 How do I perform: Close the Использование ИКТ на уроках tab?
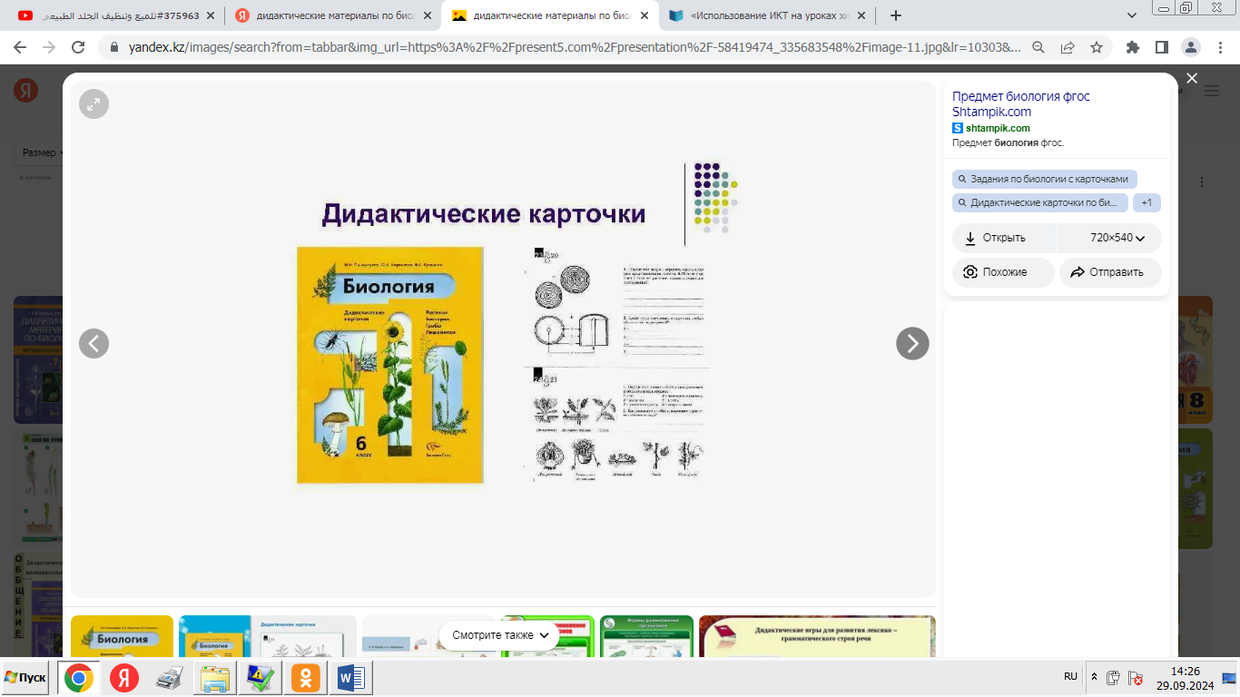(x=862, y=15)
